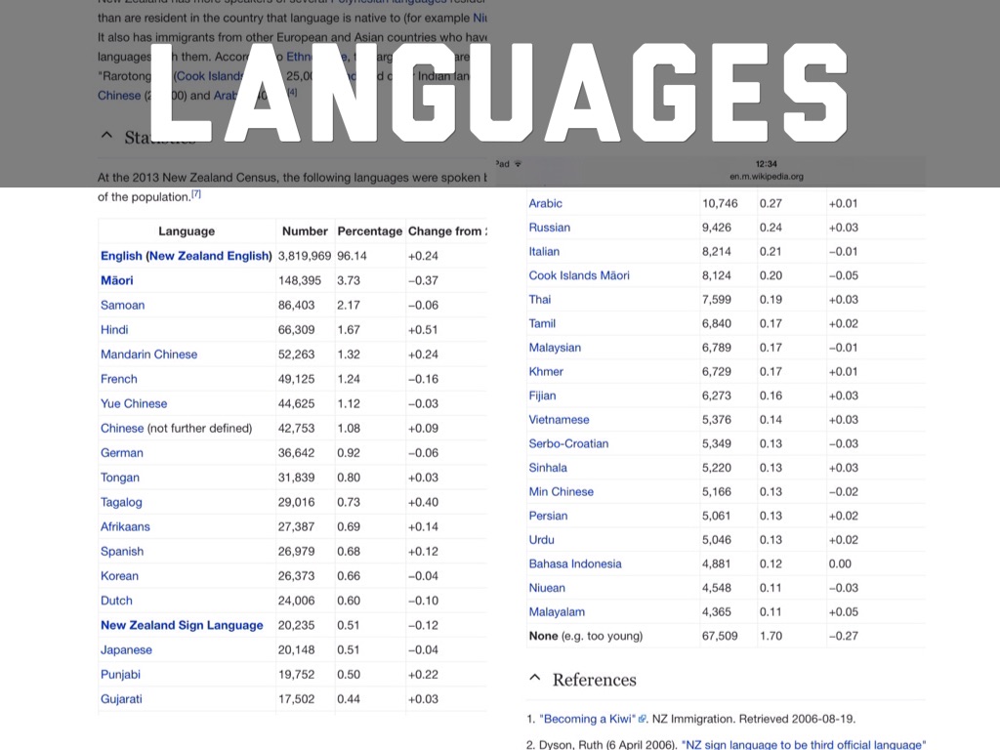Open the "Becoming a Kiwi" reference link
The image size is (1000, 750).
click(x=587, y=720)
